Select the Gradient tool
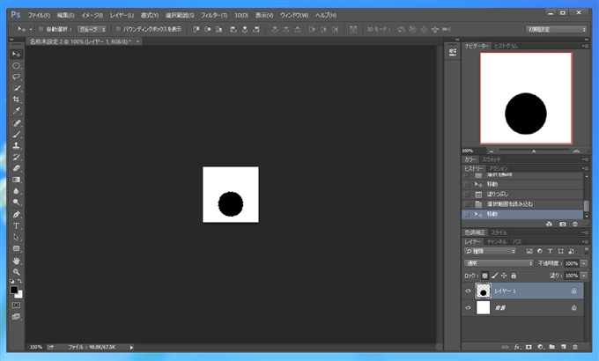 coord(16,180)
